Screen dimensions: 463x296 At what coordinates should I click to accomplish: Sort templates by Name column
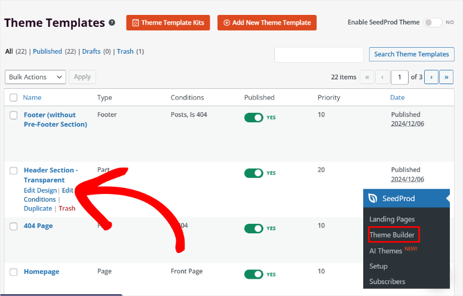32,98
